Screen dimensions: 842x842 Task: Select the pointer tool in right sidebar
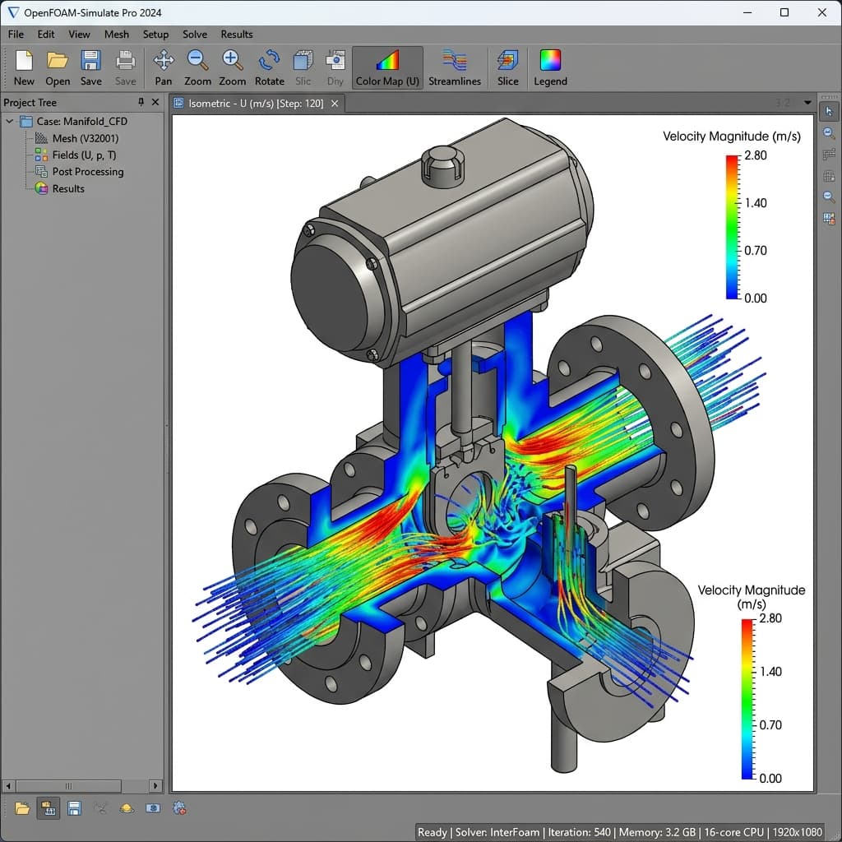[x=829, y=111]
